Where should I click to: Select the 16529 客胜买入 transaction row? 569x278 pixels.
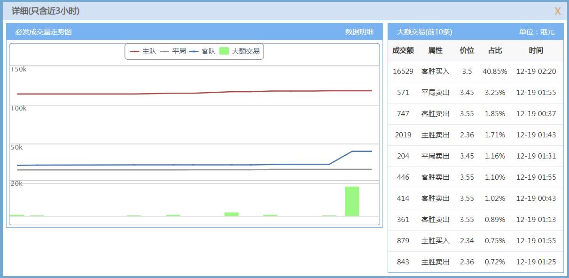pyautogui.click(x=475, y=71)
